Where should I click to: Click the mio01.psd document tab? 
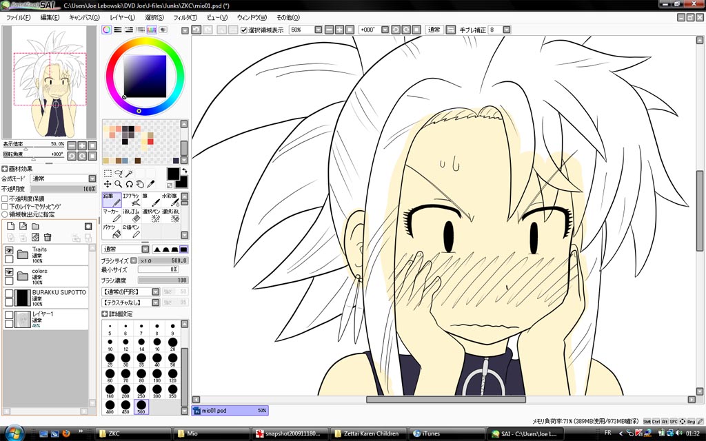[x=230, y=411]
